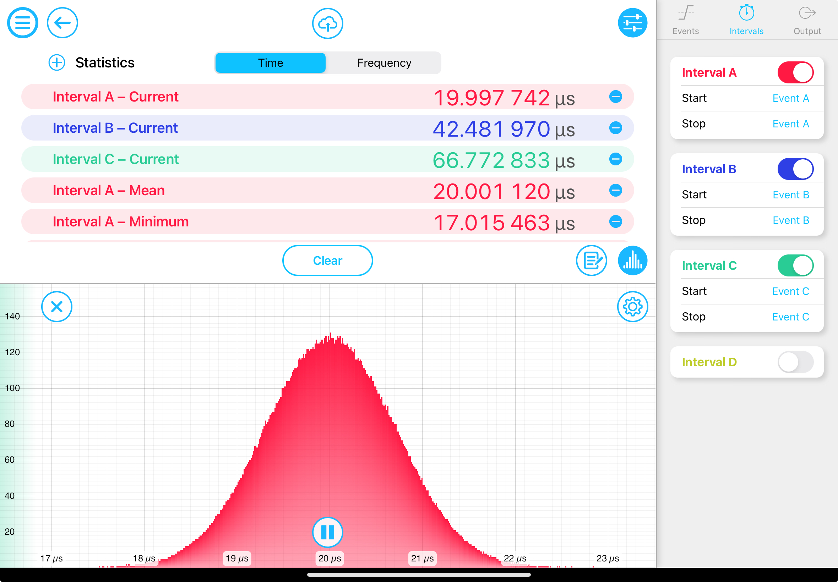Screen dimensions: 838x582
Task: Close the histogram with the X icon
Action: (57, 307)
